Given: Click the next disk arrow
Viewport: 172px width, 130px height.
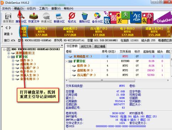Looking at the screenshot, I should [10, 28].
